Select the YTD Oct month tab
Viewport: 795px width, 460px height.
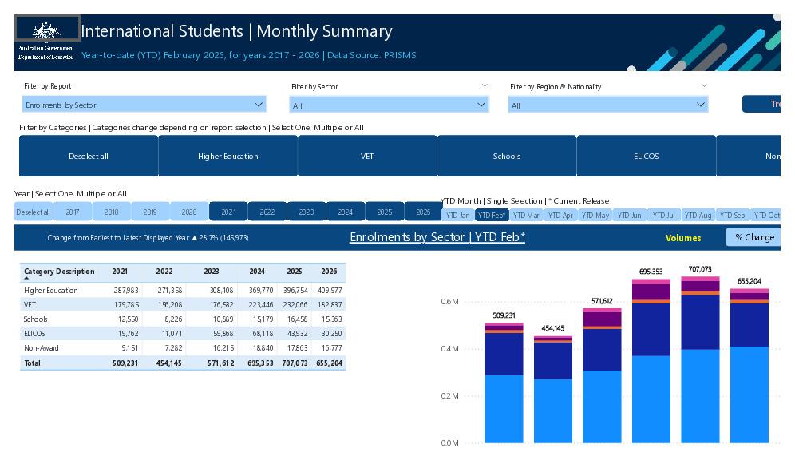tap(766, 215)
